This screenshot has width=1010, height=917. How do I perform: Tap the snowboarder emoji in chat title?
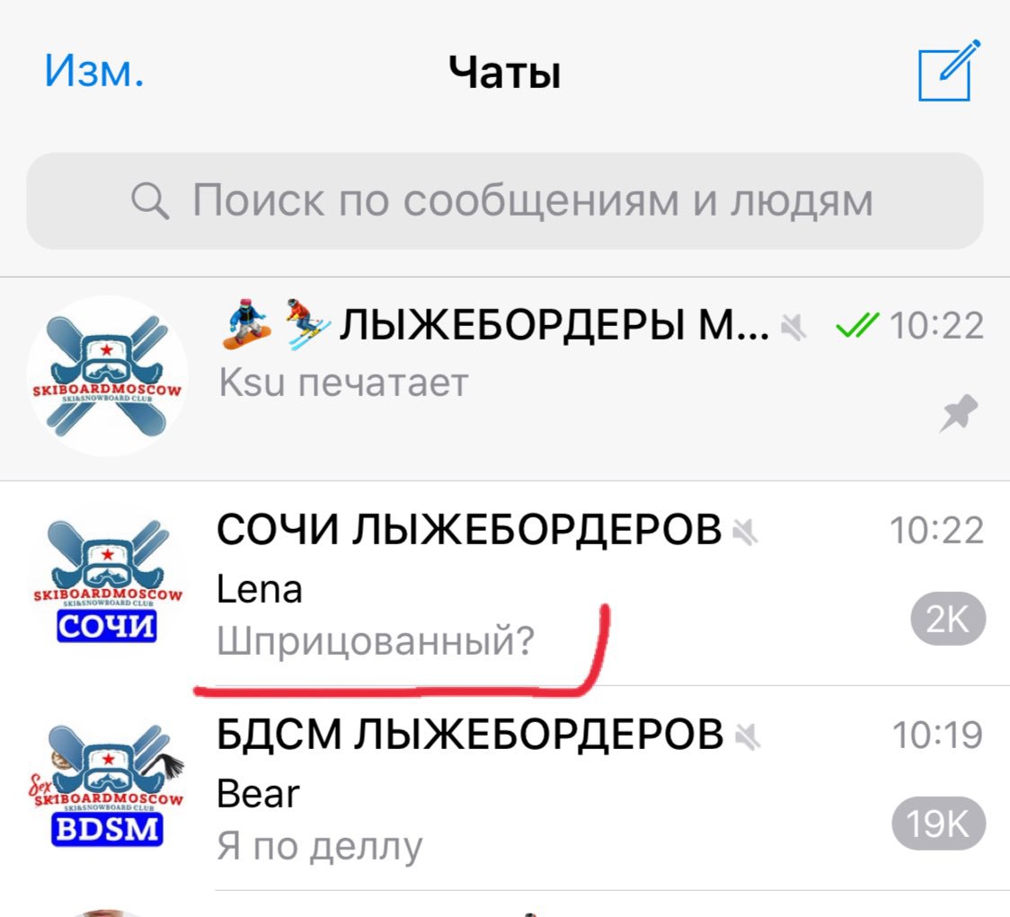point(247,324)
